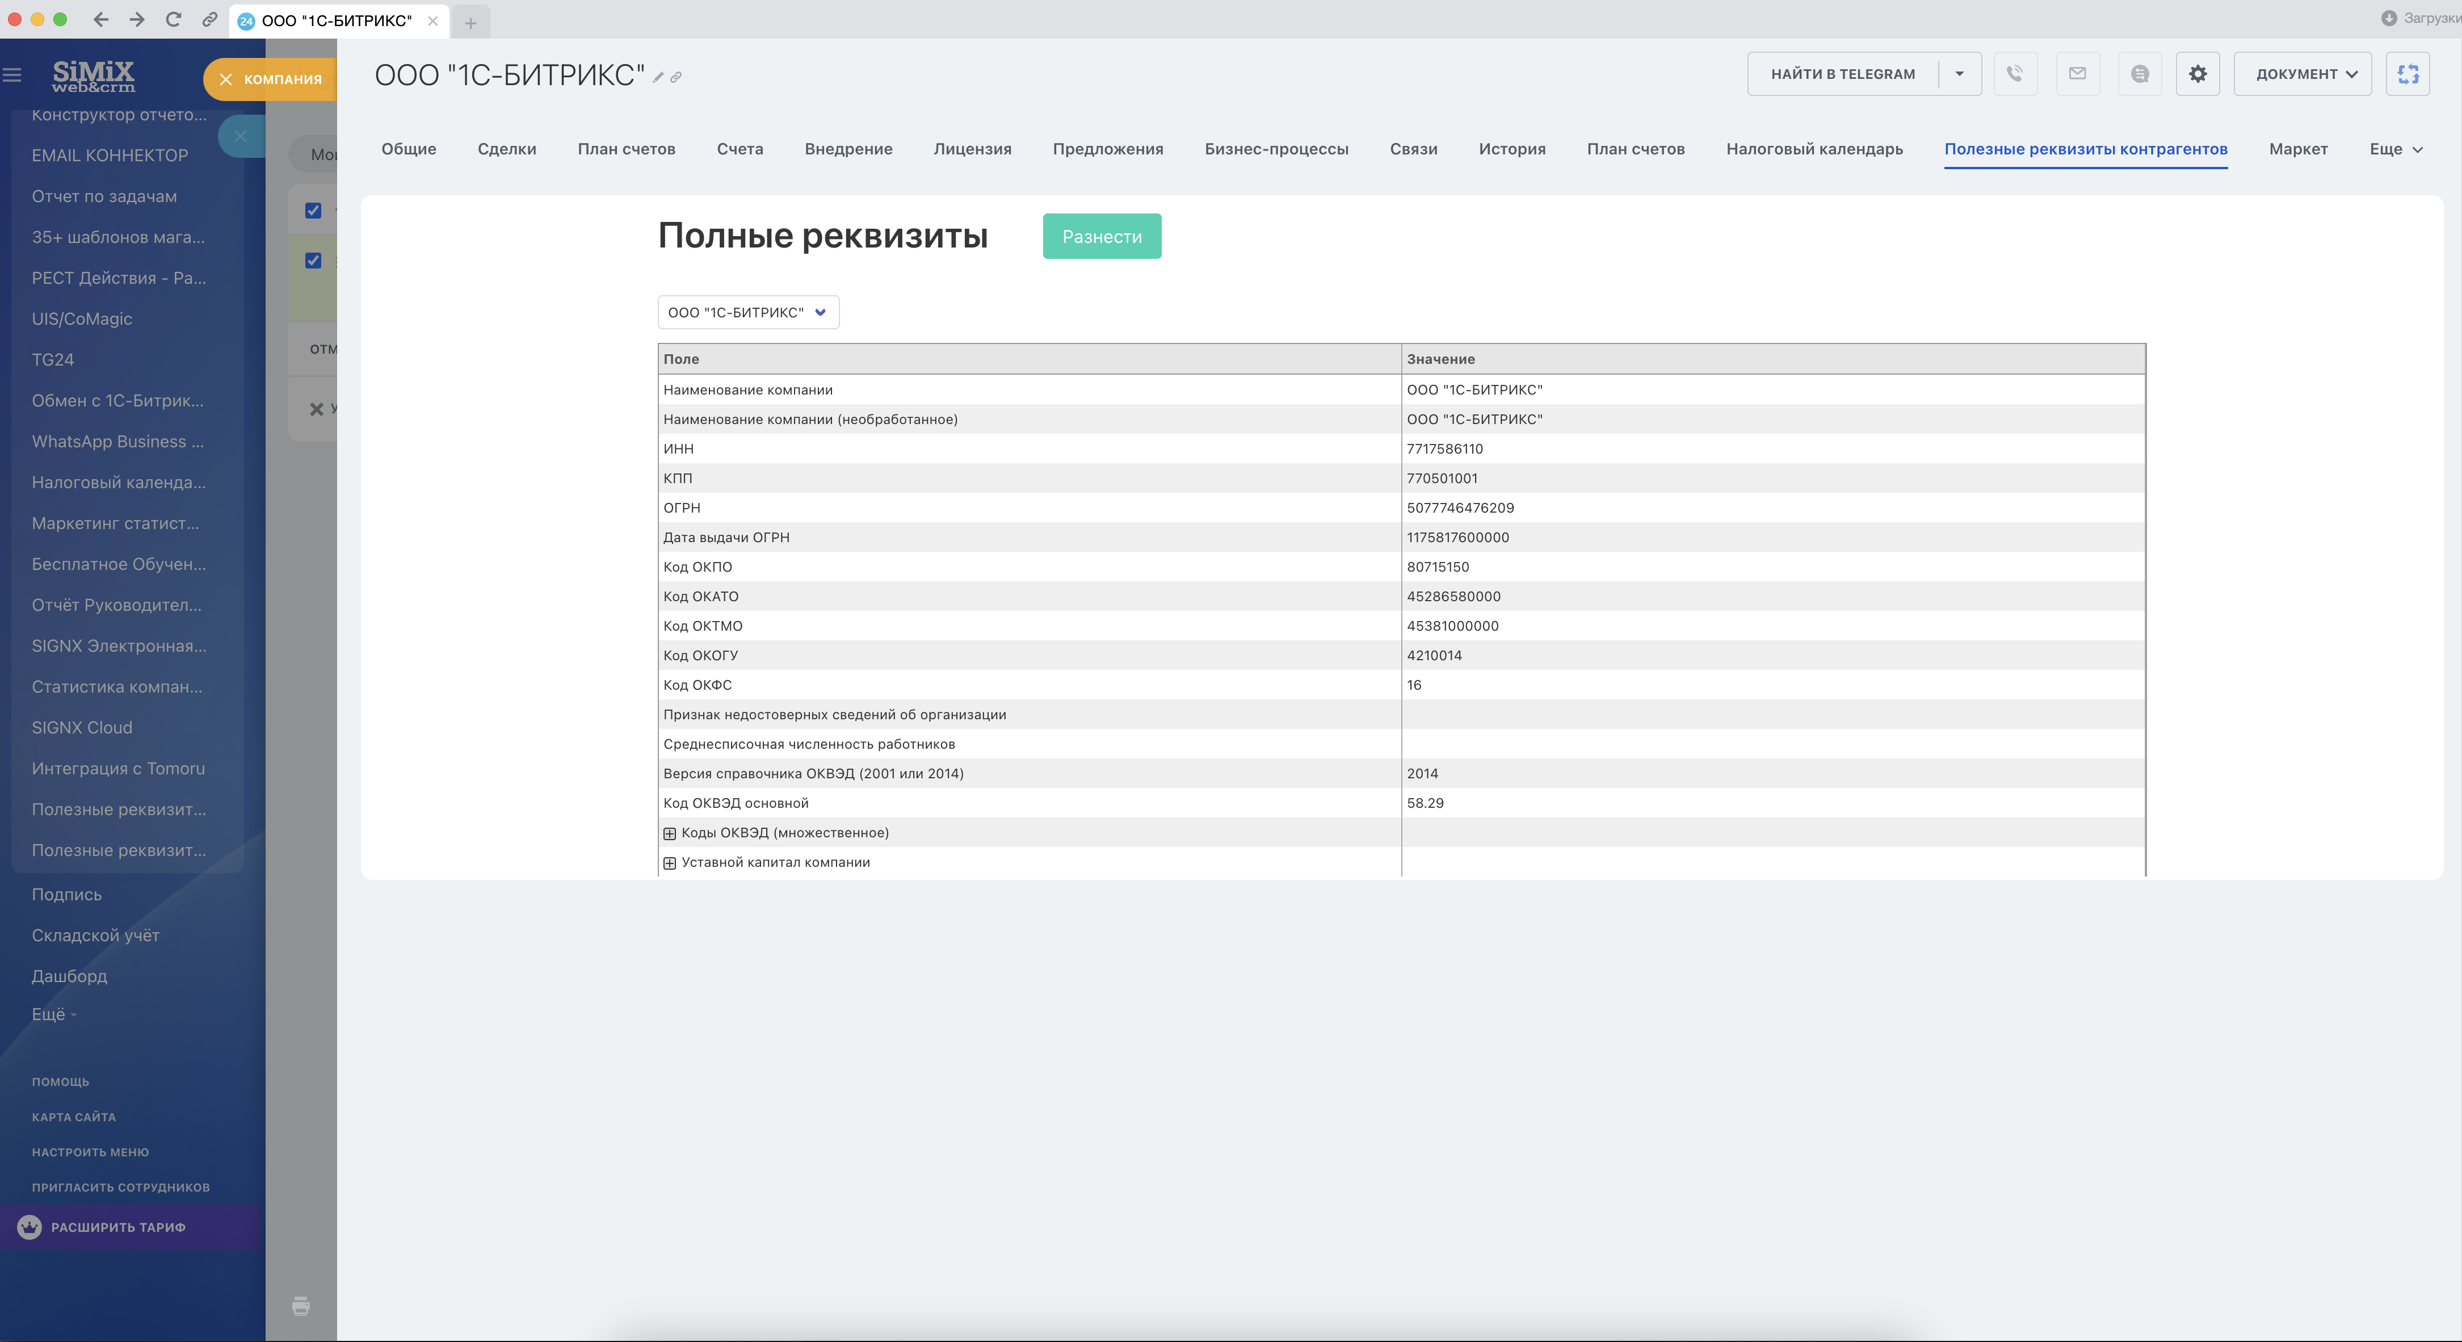This screenshot has width=2462, height=1342.
Task: Click the printer icon at the bottom
Action: point(301,1306)
